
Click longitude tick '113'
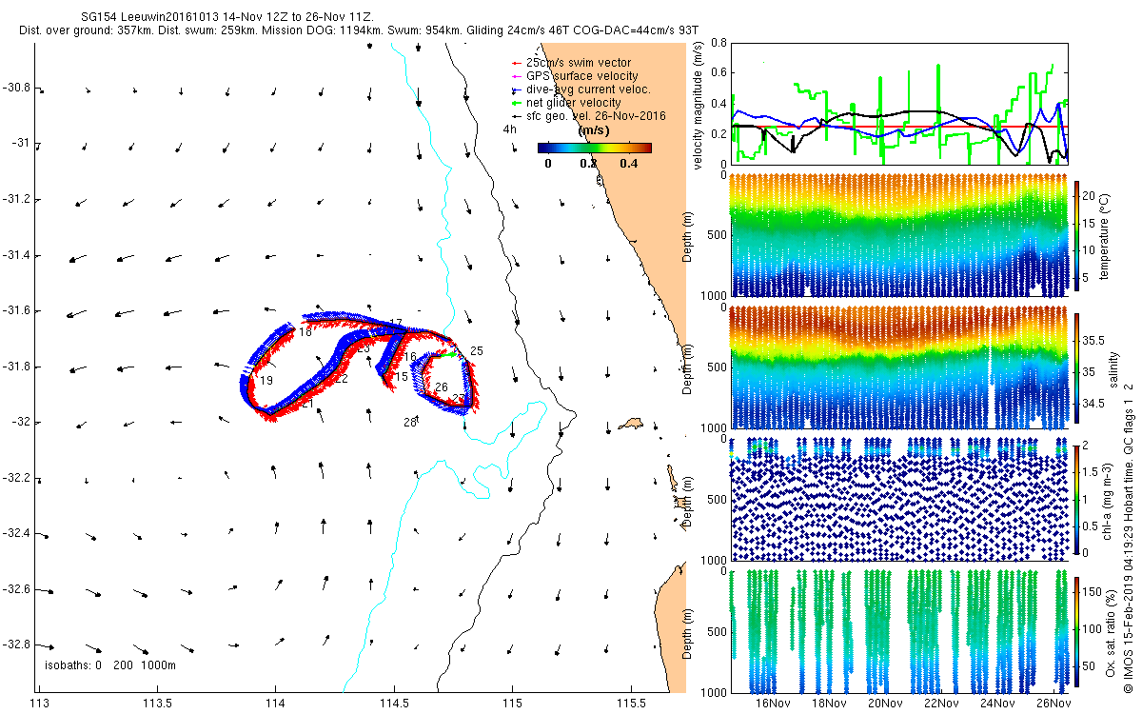point(39,704)
